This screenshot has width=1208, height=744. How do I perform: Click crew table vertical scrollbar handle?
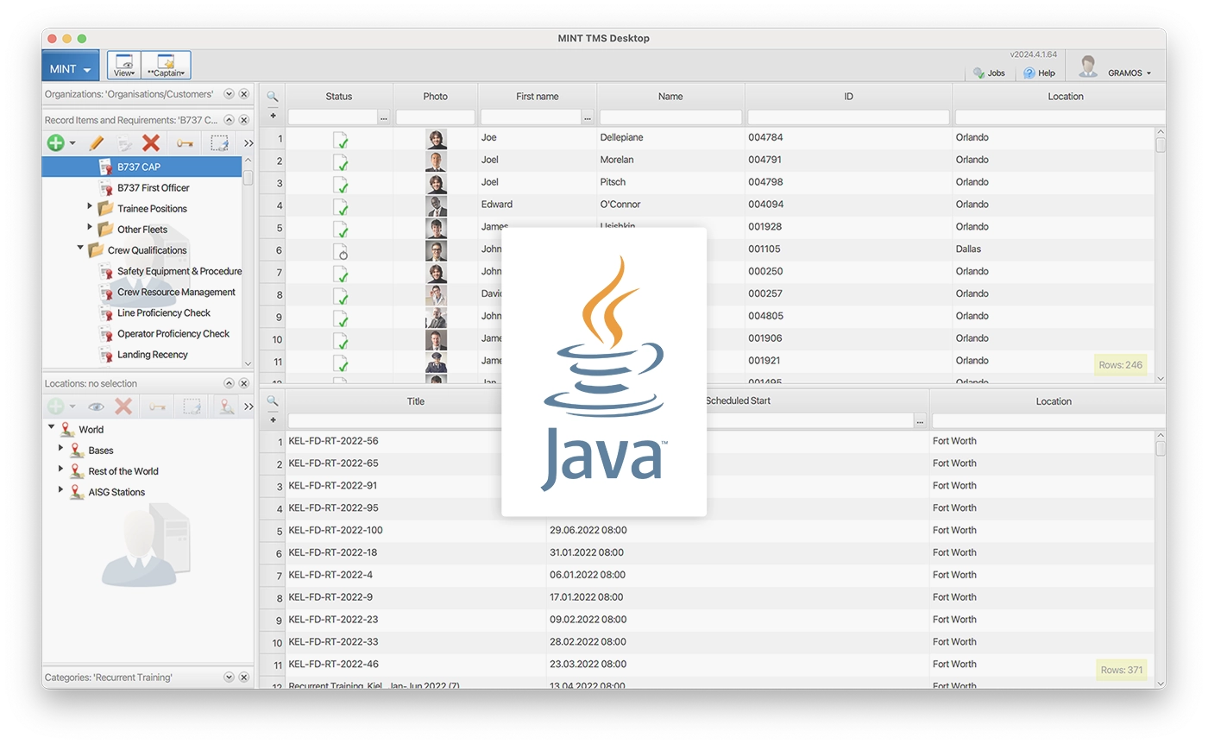click(x=1161, y=144)
